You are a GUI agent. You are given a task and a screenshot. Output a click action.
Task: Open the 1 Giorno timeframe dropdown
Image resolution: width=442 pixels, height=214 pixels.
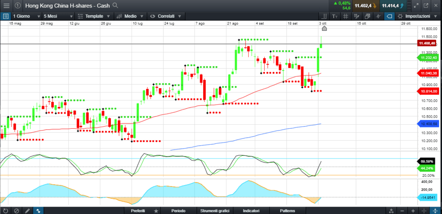click(x=26, y=16)
